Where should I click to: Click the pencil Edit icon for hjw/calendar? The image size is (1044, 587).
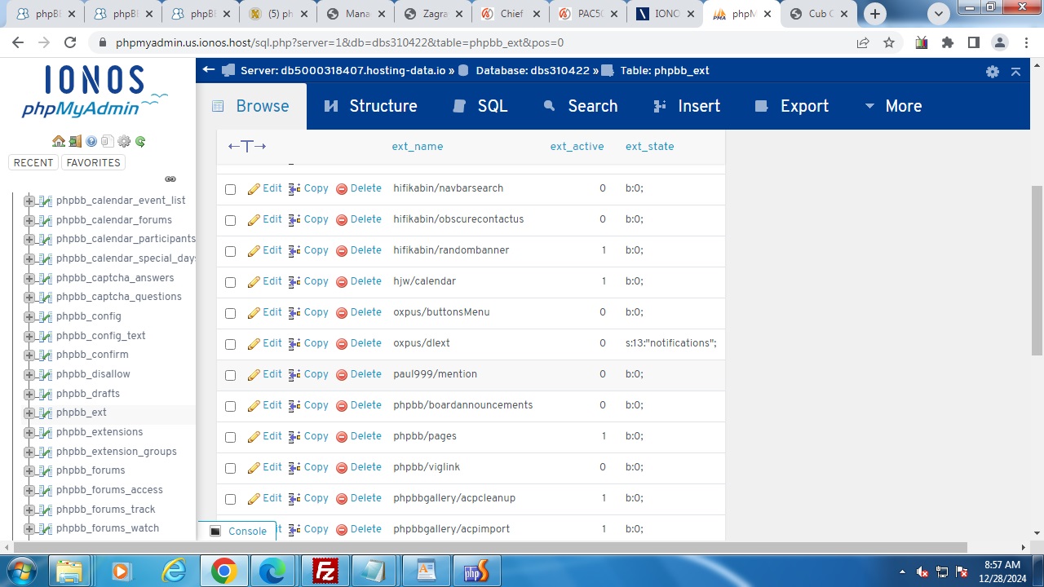pos(254,281)
